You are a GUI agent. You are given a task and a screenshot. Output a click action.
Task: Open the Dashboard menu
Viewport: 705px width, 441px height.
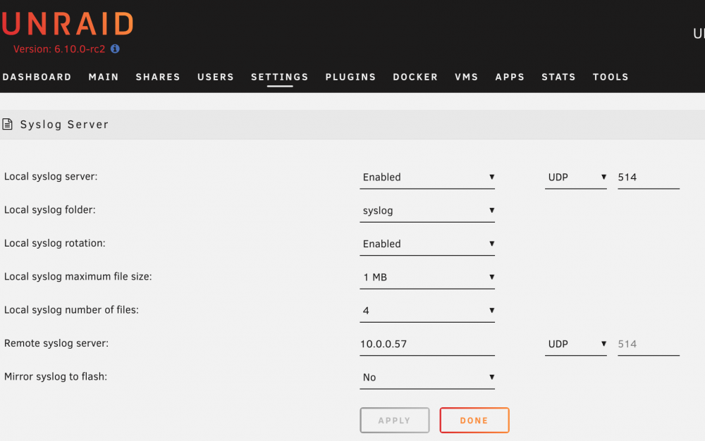tap(37, 77)
